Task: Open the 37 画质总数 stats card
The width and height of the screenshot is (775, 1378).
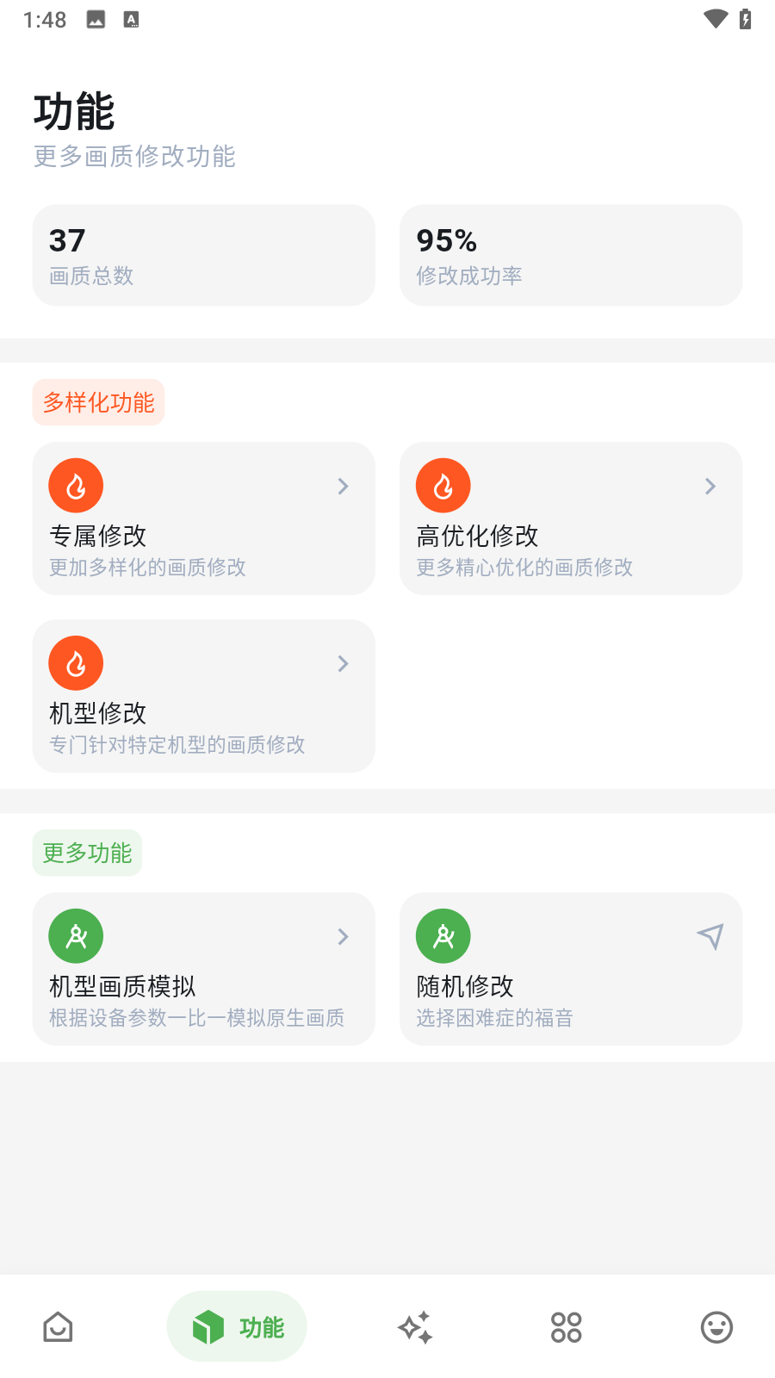Action: [x=204, y=255]
